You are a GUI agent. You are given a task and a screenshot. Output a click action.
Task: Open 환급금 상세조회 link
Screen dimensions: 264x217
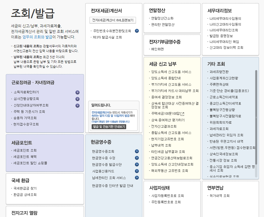(25, 195)
